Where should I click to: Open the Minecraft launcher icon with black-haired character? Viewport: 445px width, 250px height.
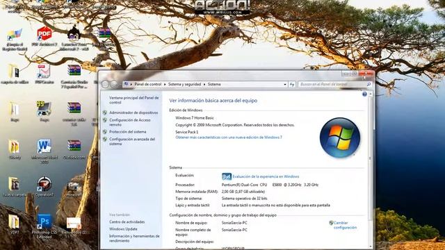pyautogui.click(x=74, y=38)
